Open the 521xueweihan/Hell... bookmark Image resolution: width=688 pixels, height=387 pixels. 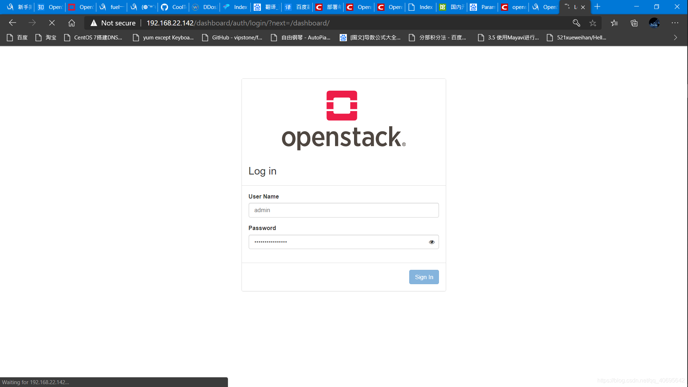(x=577, y=37)
